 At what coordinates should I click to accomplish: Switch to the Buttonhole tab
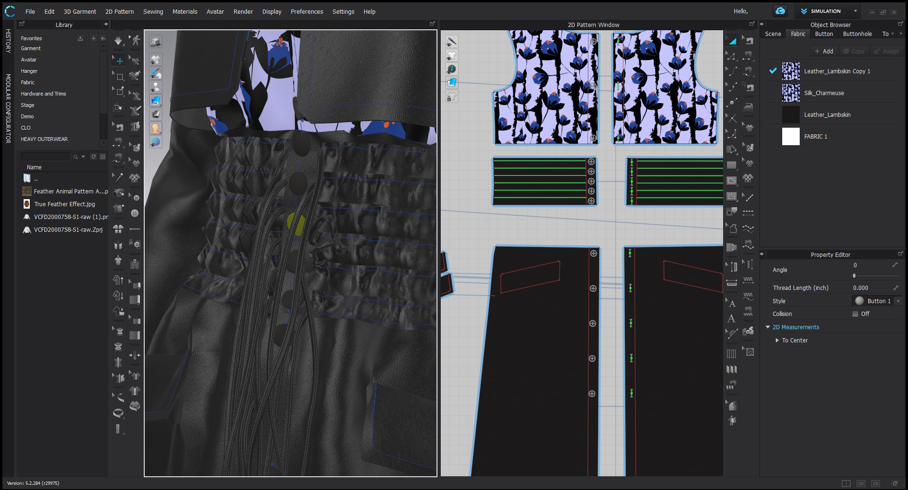click(857, 34)
